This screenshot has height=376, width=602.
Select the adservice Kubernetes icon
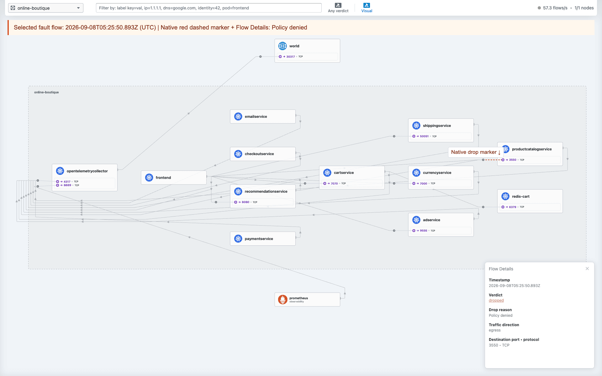tap(416, 220)
